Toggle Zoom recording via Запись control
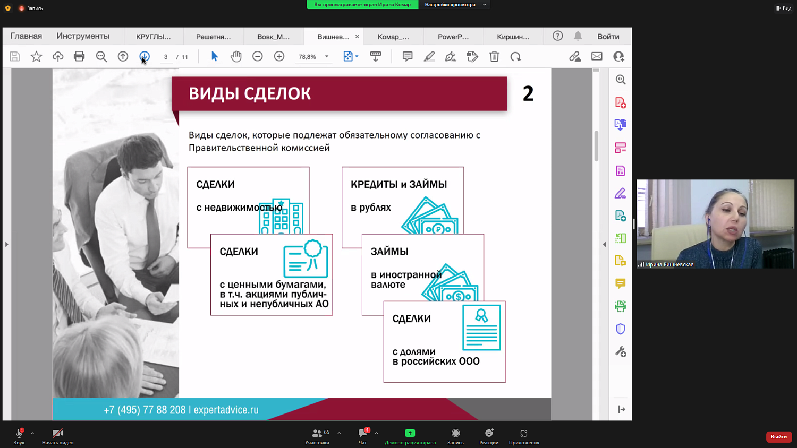 click(455, 436)
